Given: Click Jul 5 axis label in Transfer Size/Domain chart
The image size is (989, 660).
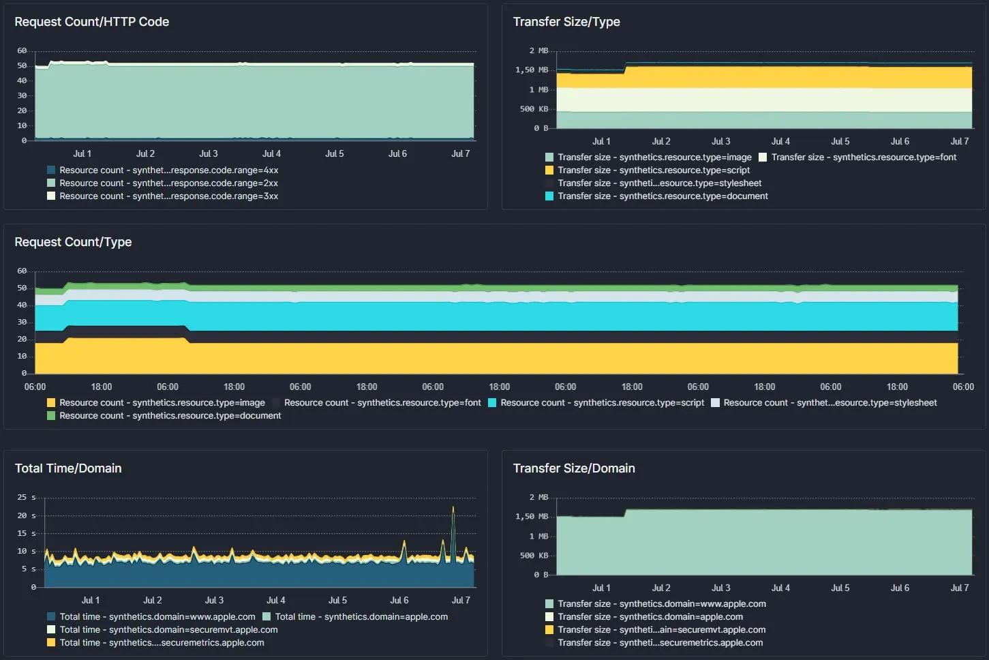Looking at the screenshot, I should click(840, 588).
